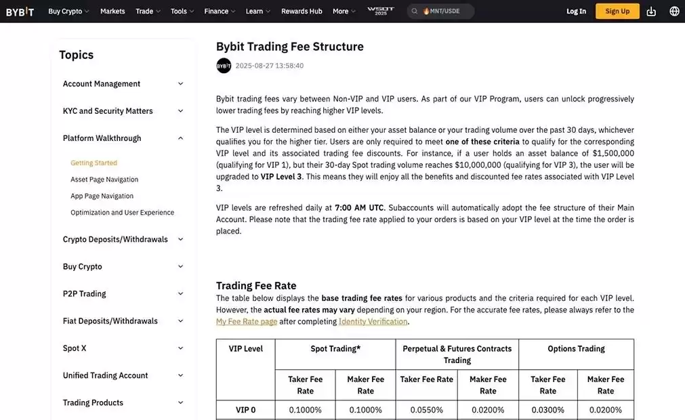Open the Trade menu dropdown
685x420 pixels.
point(148,11)
